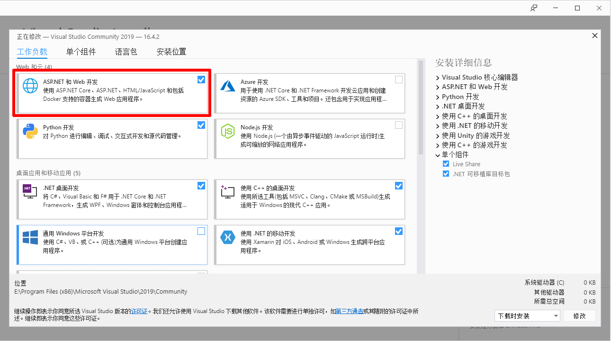This screenshot has width=611, height=341.
Task: Click the Xamarin mobile development icon
Action: [228, 237]
